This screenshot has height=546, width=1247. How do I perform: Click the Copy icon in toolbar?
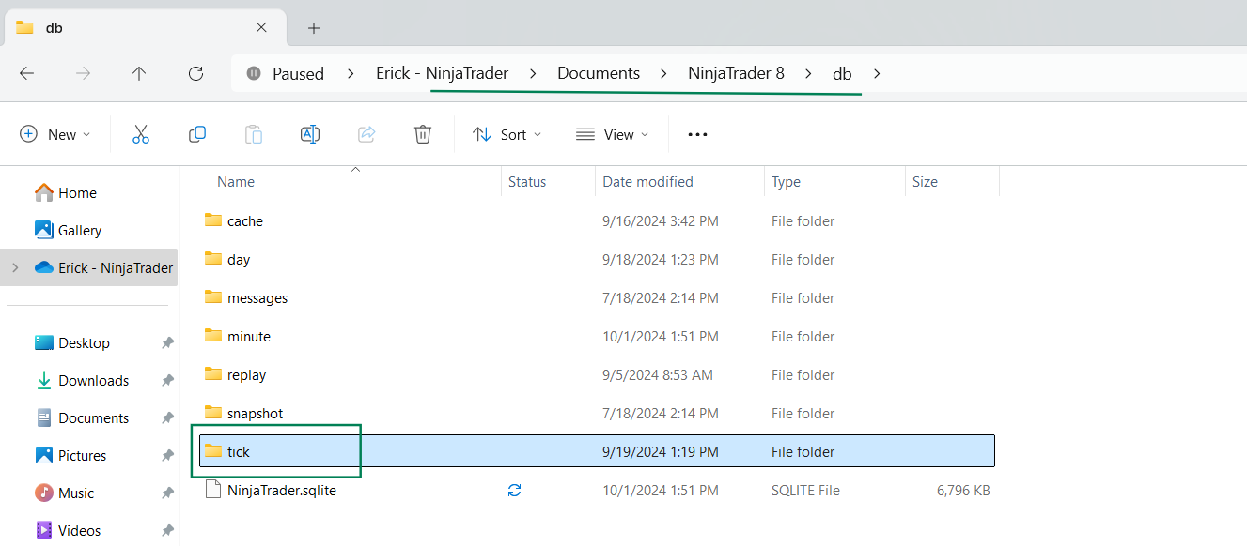pos(197,134)
